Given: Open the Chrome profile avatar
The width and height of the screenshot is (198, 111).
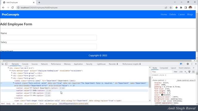Looking at the screenshot, I should click(190, 7).
